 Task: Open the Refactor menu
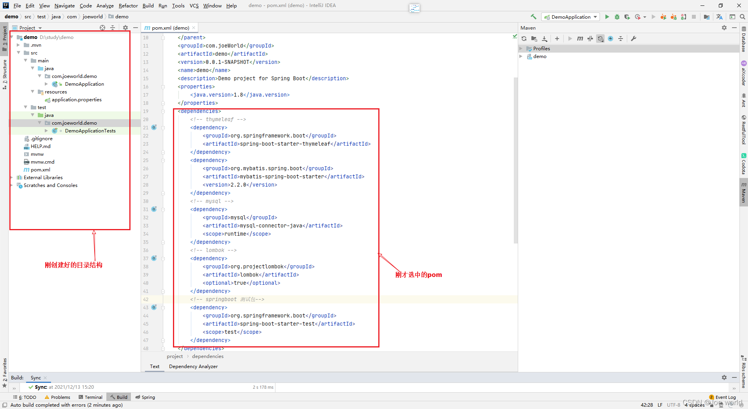128,5
